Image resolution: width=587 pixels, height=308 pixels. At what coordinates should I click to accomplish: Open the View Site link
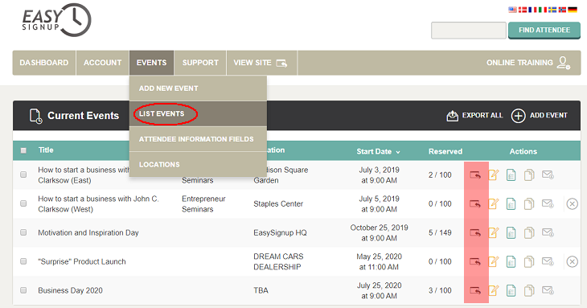click(261, 63)
